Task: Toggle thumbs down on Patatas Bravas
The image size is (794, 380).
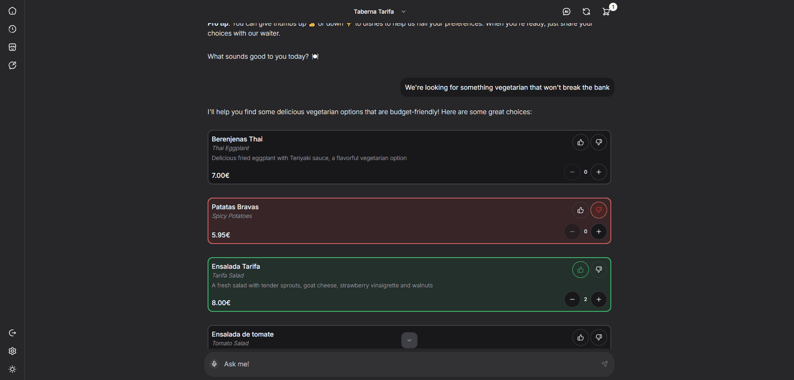Action: [x=599, y=210]
